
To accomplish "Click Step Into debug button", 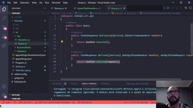I will pyautogui.click(x=177, y=8).
